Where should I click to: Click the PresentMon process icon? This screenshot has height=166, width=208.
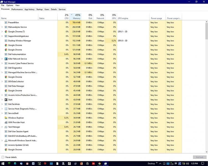[x=6, y=22]
